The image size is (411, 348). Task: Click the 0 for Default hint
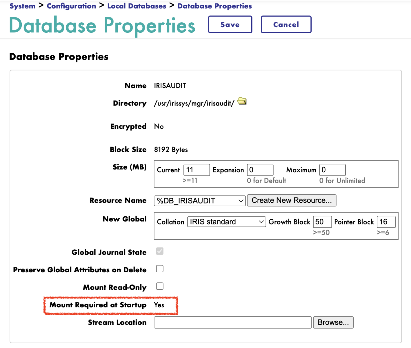tap(266, 181)
